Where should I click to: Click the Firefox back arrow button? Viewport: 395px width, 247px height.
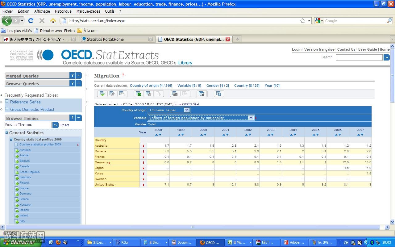coord(6,21)
